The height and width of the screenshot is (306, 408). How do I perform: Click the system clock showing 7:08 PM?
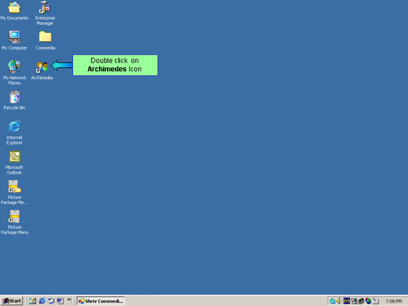(x=394, y=301)
